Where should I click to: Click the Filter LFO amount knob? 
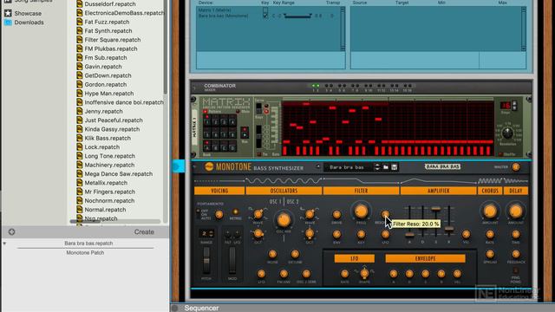click(x=385, y=234)
